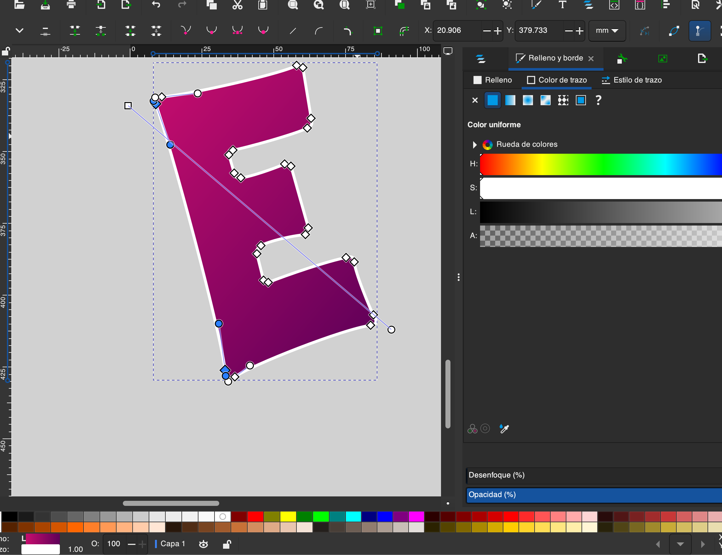Click the Cut scissors icon
The width and height of the screenshot is (722, 555).
237,5
